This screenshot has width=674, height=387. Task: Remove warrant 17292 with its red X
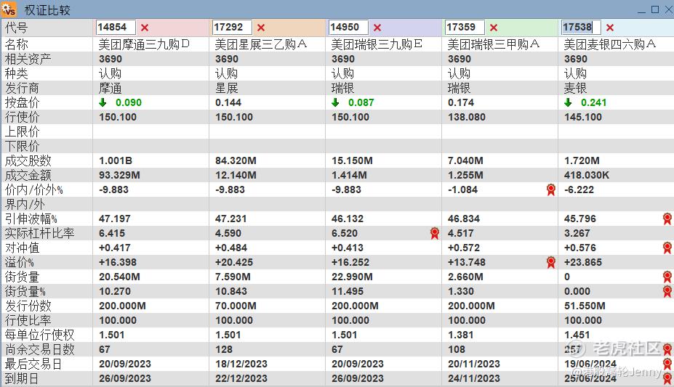click(x=261, y=28)
